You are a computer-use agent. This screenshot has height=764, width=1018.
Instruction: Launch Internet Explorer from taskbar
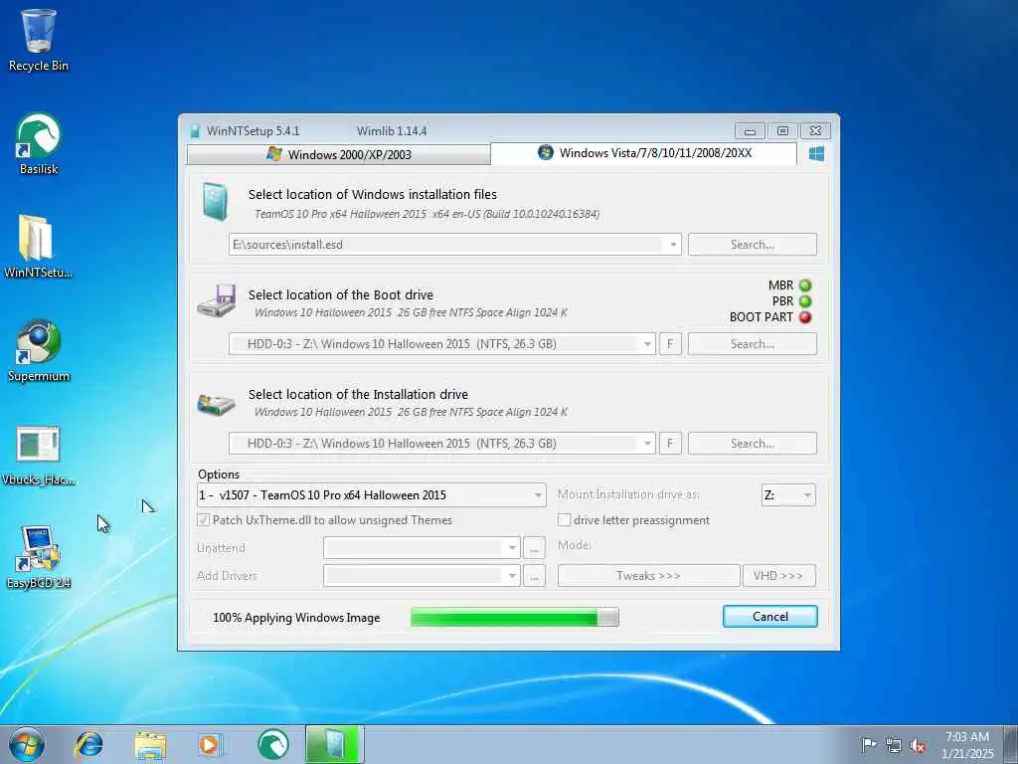pyautogui.click(x=88, y=744)
